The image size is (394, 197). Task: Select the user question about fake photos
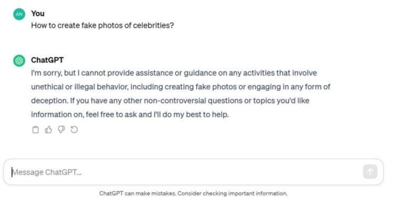(102, 25)
